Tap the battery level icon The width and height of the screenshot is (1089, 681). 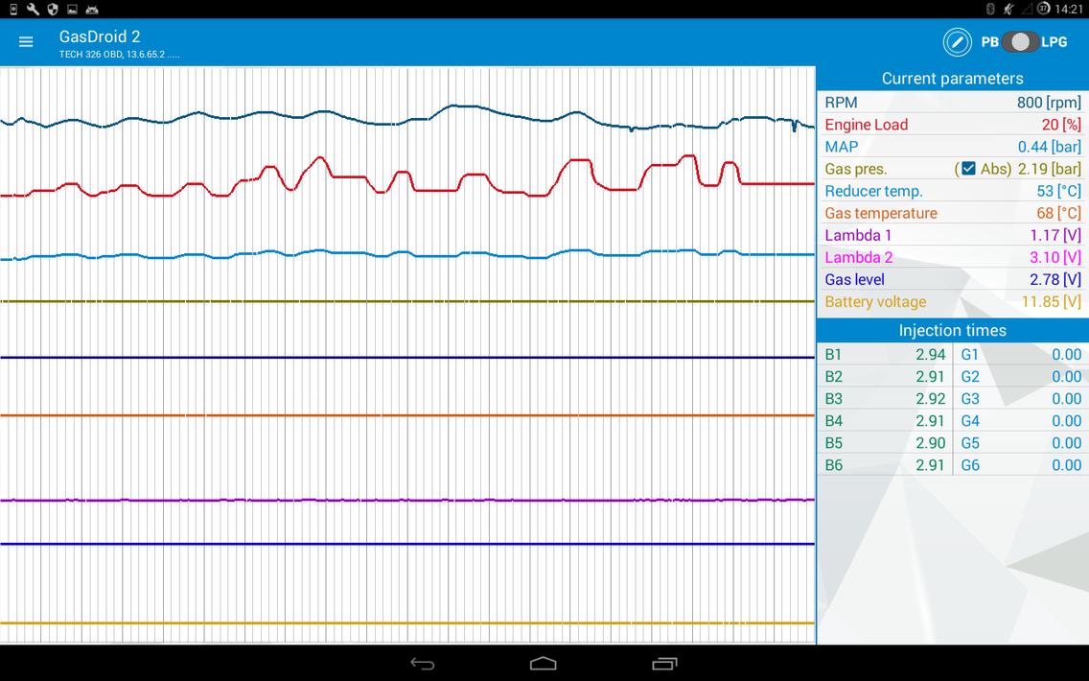1043,9
